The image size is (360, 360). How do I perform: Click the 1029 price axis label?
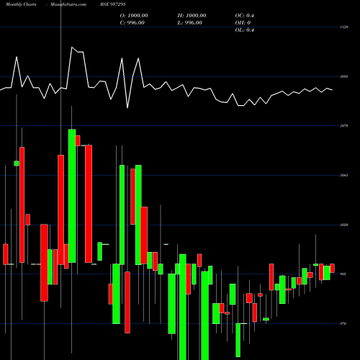tap(344, 225)
